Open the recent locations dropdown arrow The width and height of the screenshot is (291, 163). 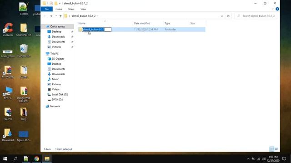[x=56, y=16]
